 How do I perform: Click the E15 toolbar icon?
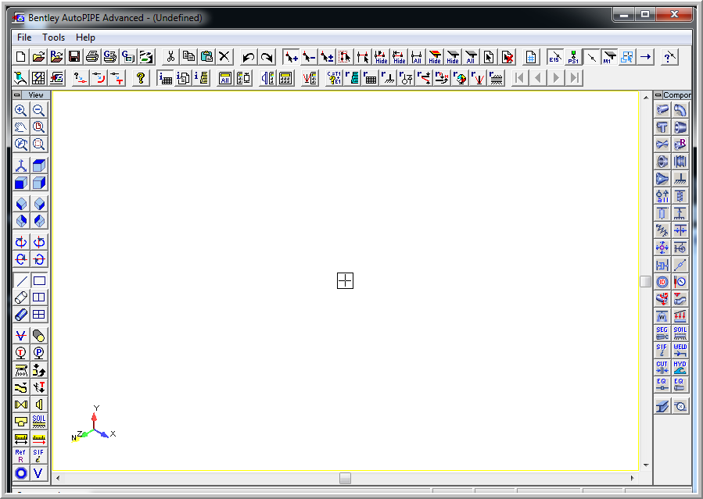(x=555, y=57)
